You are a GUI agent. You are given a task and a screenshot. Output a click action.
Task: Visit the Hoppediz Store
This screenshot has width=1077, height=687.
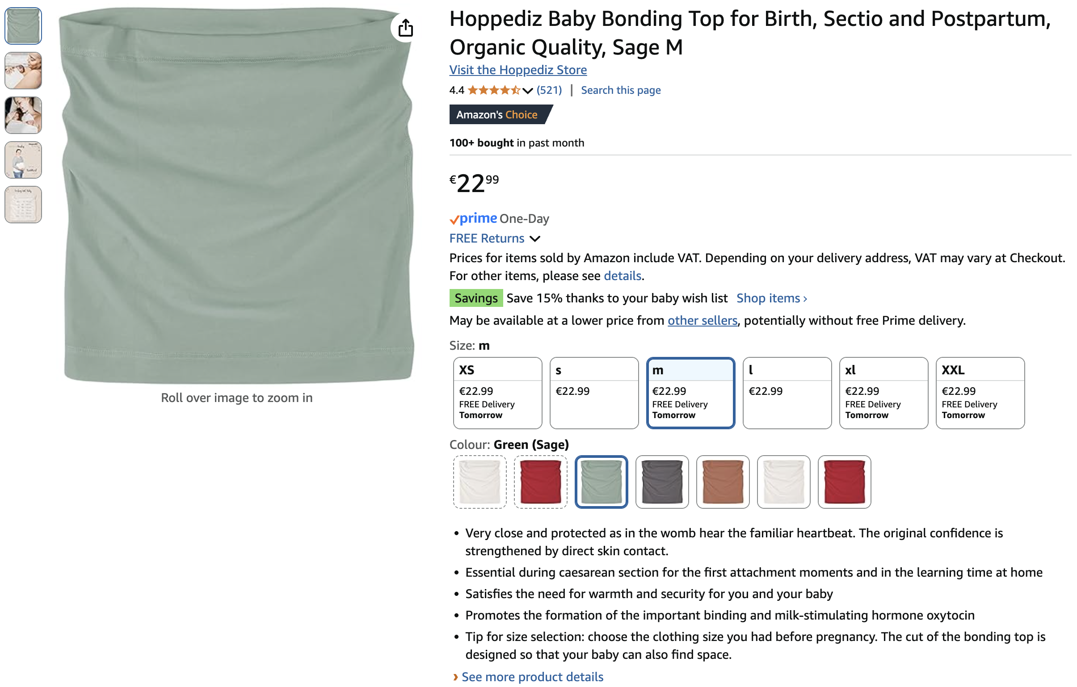[518, 70]
